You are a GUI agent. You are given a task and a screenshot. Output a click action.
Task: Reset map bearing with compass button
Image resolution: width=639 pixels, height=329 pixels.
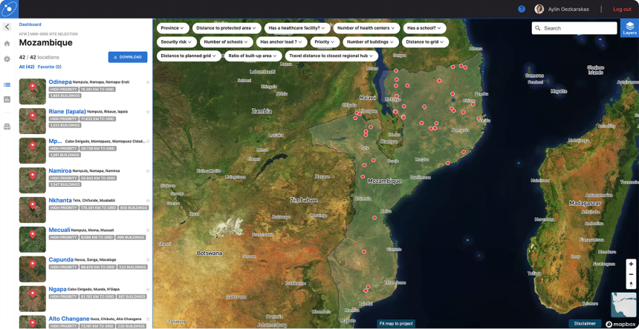[631, 284]
